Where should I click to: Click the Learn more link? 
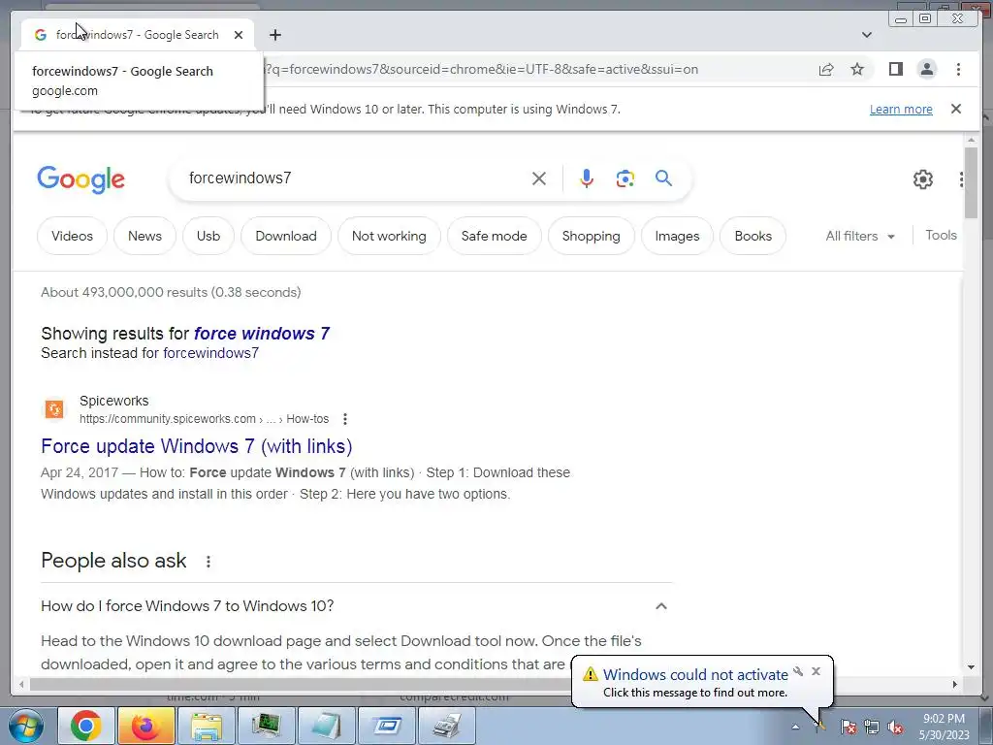901,109
